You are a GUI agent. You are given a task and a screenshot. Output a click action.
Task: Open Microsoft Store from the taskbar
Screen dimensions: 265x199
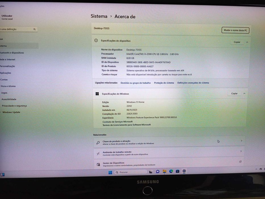click(178, 171)
